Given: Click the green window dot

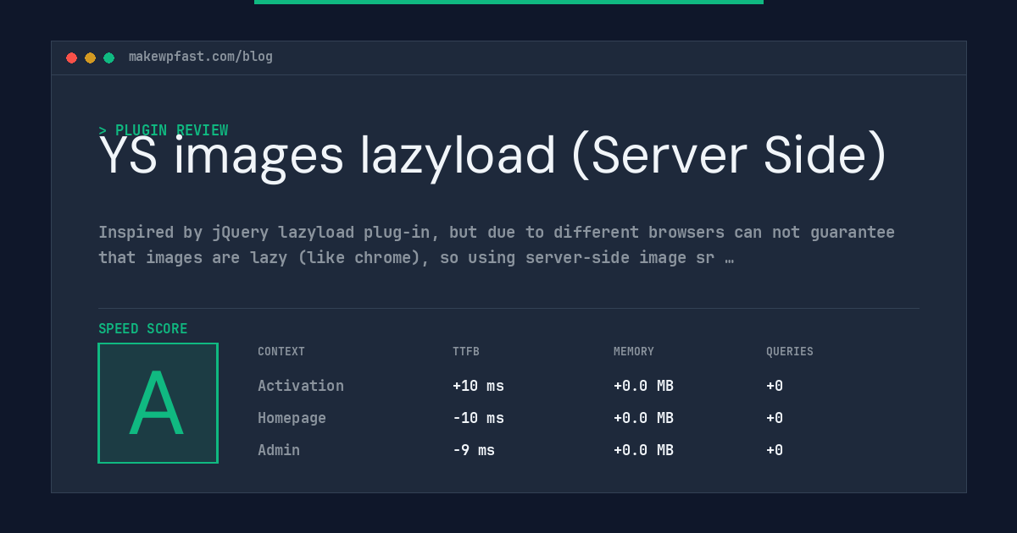Looking at the screenshot, I should click(x=108, y=58).
